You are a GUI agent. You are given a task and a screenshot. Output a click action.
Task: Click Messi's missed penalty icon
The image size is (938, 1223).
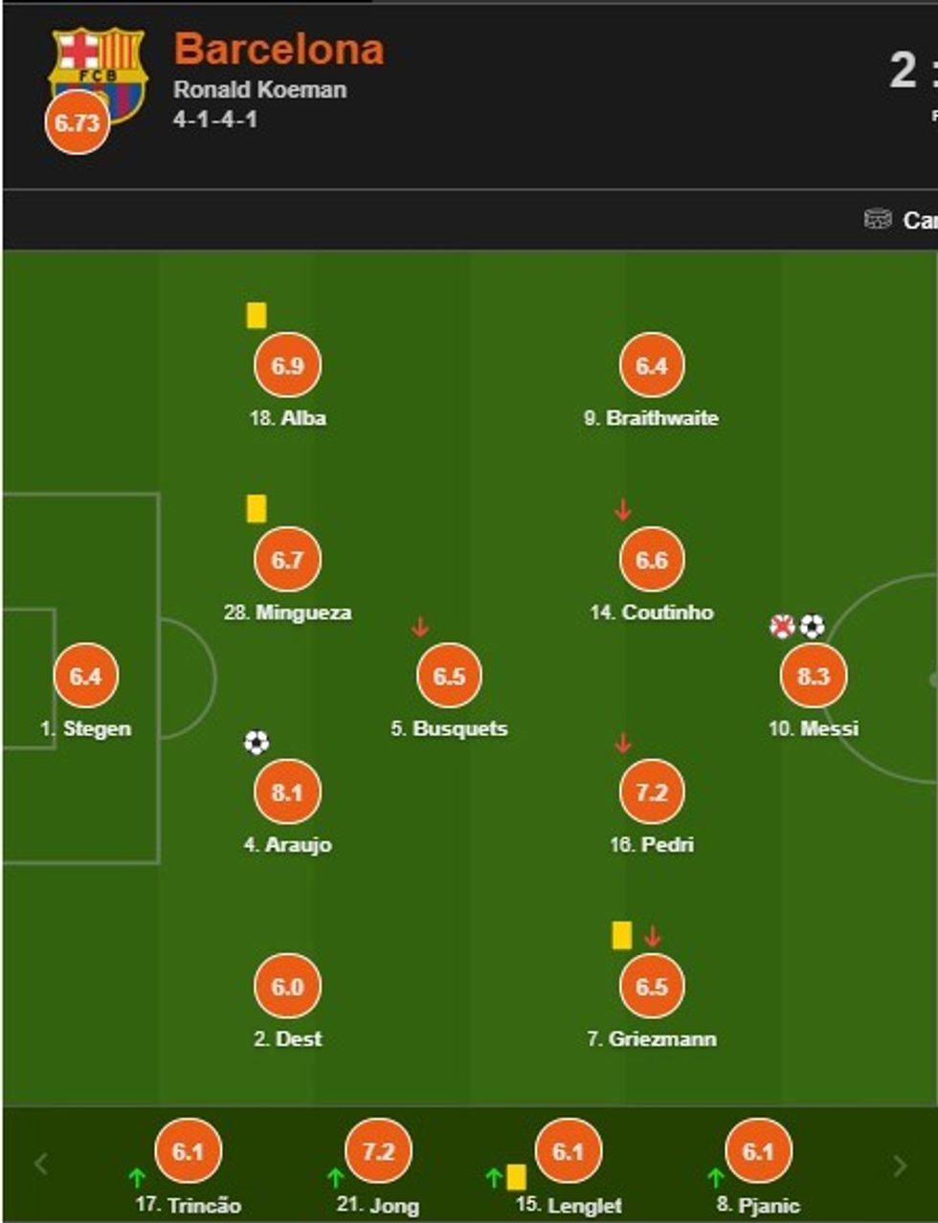(x=782, y=627)
